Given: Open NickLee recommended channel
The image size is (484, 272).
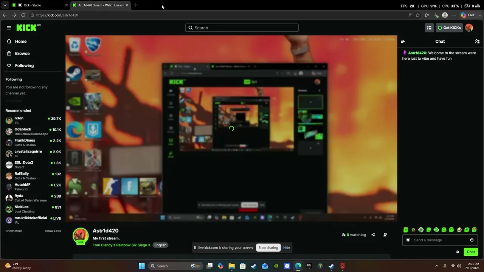Looking at the screenshot, I should coord(33,209).
